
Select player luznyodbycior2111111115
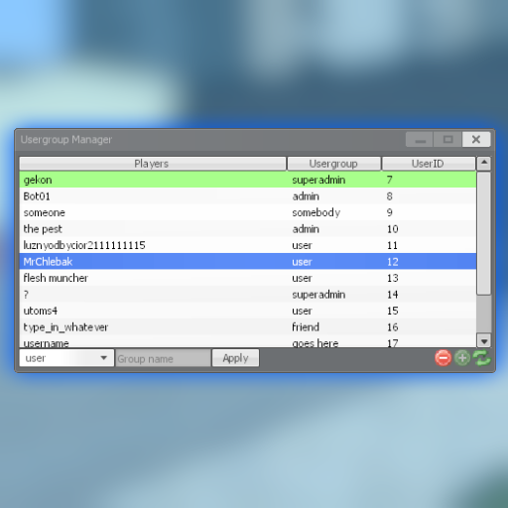pyautogui.click(x=248, y=245)
